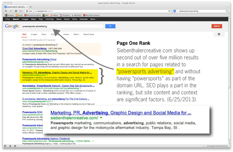Click the browser back arrow
This screenshot has height=152, width=233.
6,11
